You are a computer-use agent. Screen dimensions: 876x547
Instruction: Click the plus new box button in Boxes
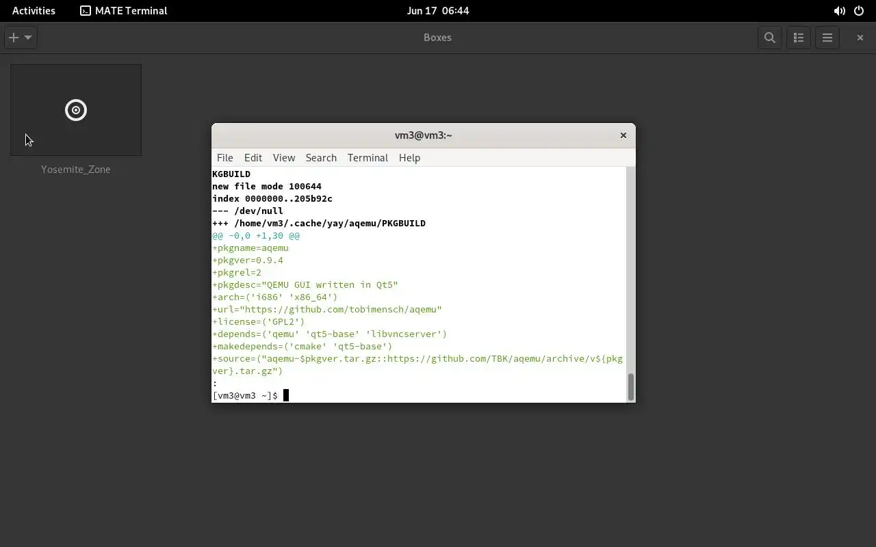click(x=14, y=38)
